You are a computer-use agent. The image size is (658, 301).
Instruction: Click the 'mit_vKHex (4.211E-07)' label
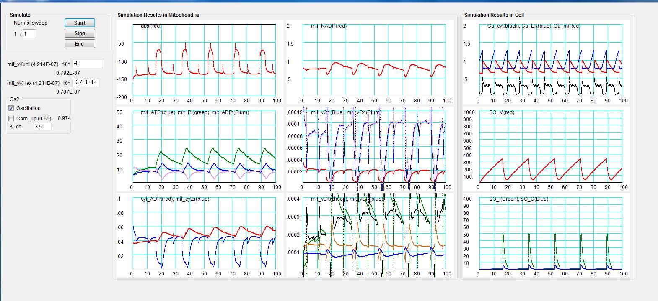pos(33,83)
